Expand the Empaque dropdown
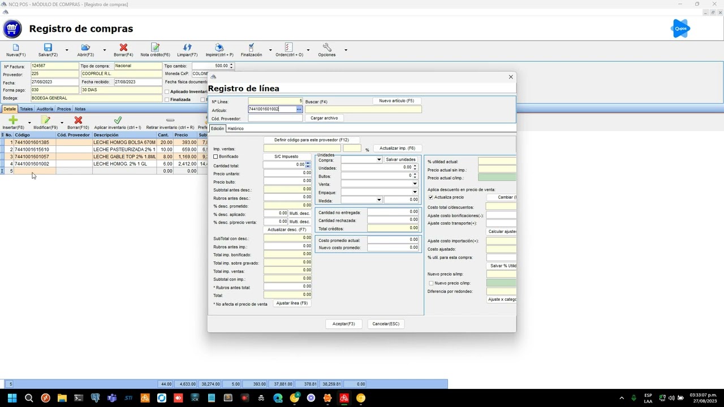This screenshot has width=724, height=407. (415, 192)
